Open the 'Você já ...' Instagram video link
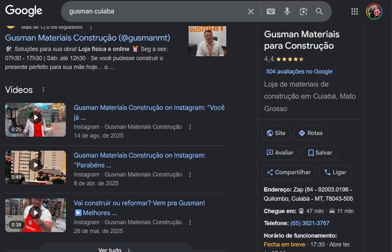 coord(149,112)
